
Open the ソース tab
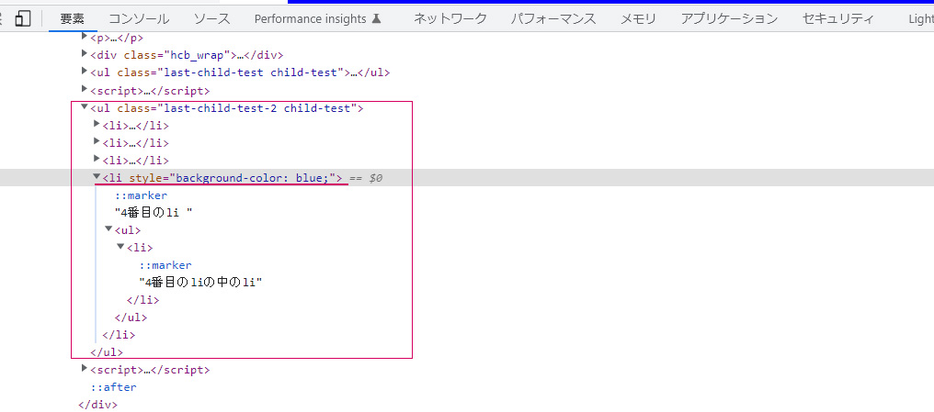coord(211,18)
